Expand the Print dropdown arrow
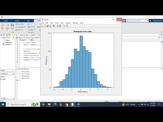 (x=22, y=30)
